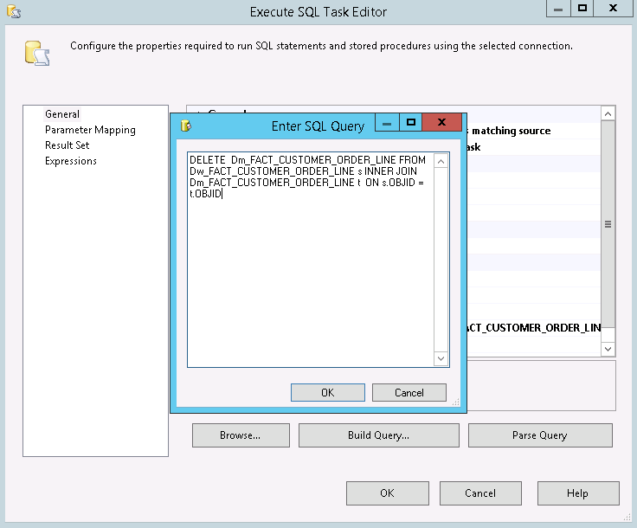The height and width of the screenshot is (528, 637).
Task: Click the Parse Query button
Action: tap(539, 435)
